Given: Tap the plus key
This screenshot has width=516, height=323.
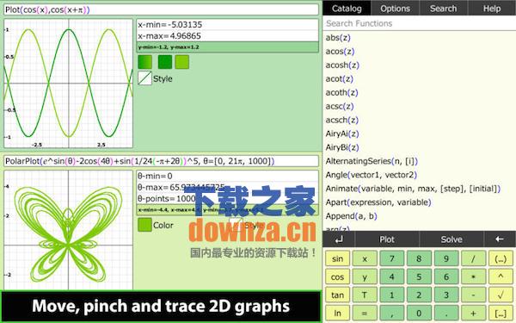Looking at the screenshot, I should coord(473,314).
